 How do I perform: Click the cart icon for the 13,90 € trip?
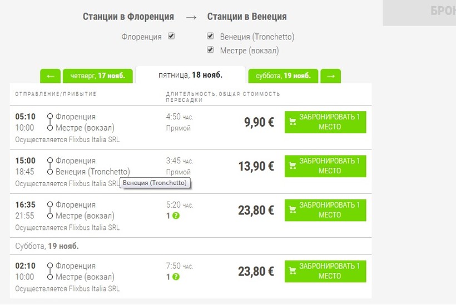293,166
